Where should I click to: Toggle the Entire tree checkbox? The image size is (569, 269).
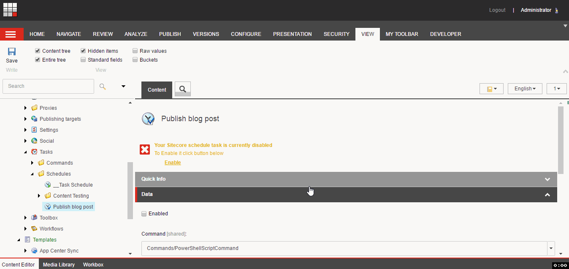click(38, 60)
